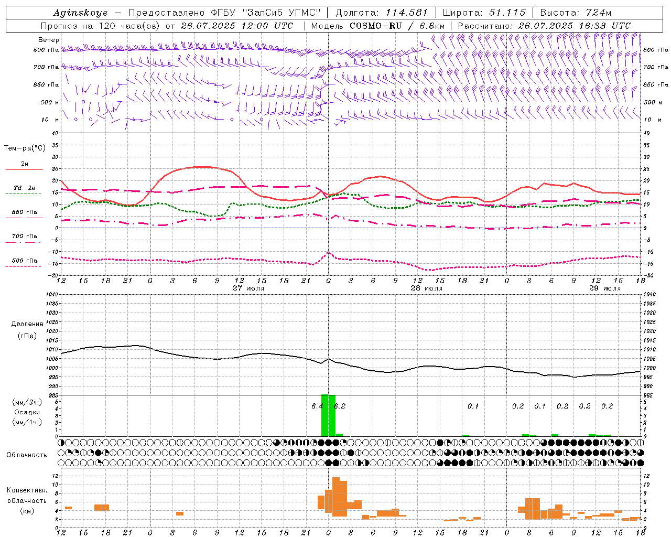Click the 500 гПа label in the temperature legend

25,261
